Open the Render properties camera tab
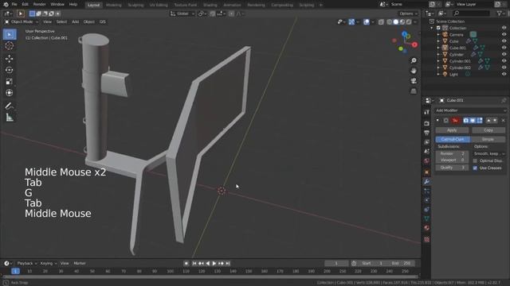 pyautogui.click(x=427, y=124)
